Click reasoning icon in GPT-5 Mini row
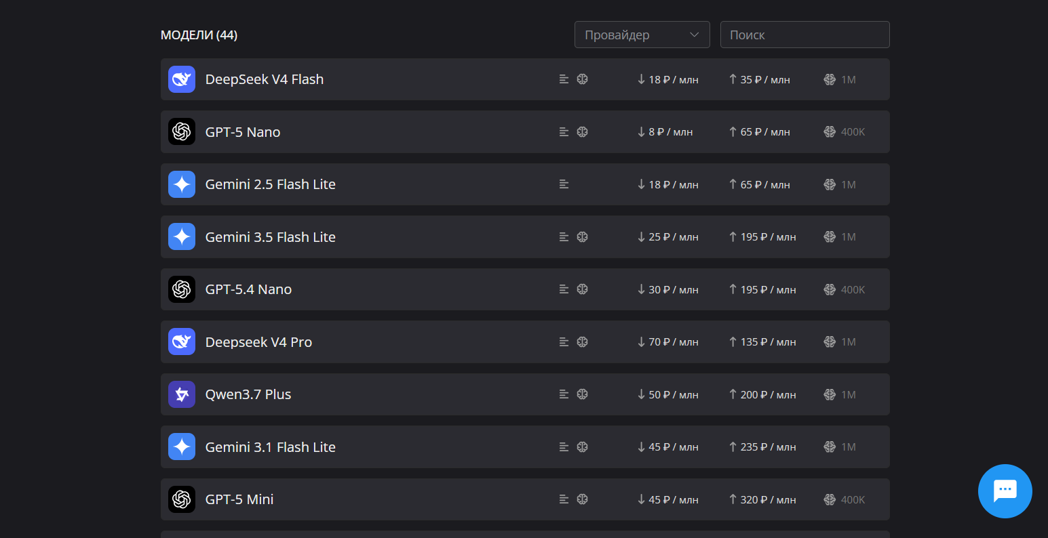The width and height of the screenshot is (1048, 538). click(582, 499)
